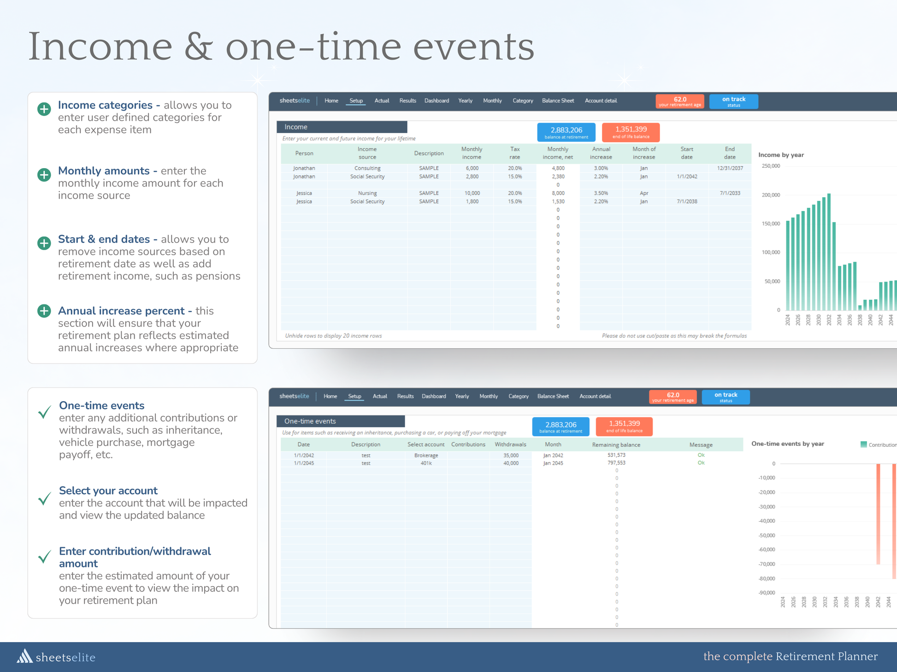Click the Income section header
Screen dimensions: 897x672
[x=342, y=127]
